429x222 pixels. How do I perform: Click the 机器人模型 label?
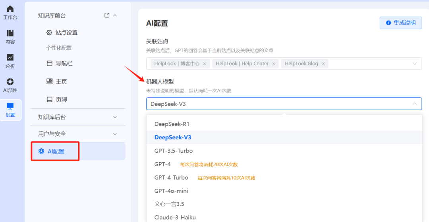(x=160, y=81)
